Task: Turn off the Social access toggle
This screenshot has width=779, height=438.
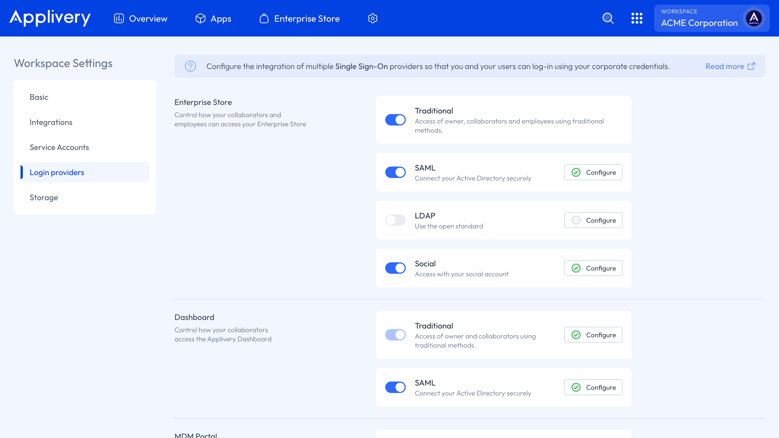Action: pyautogui.click(x=395, y=268)
